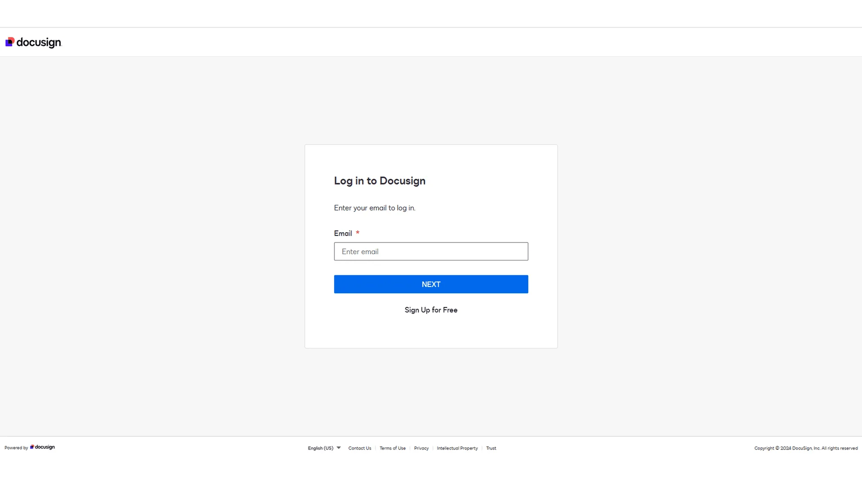Open the Privacy footer link
The width and height of the screenshot is (862, 485).
click(421, 448)
